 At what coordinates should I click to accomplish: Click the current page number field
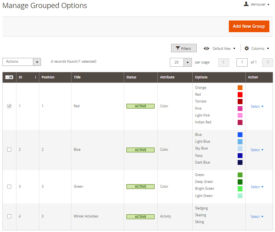[x=242, y=62]
